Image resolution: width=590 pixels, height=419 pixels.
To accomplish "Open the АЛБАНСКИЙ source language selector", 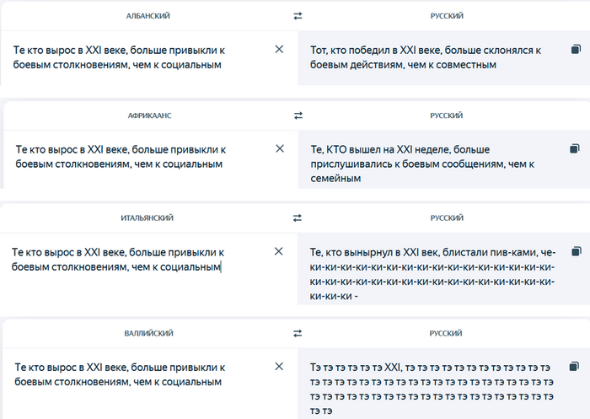I will [x=148, y=15].
